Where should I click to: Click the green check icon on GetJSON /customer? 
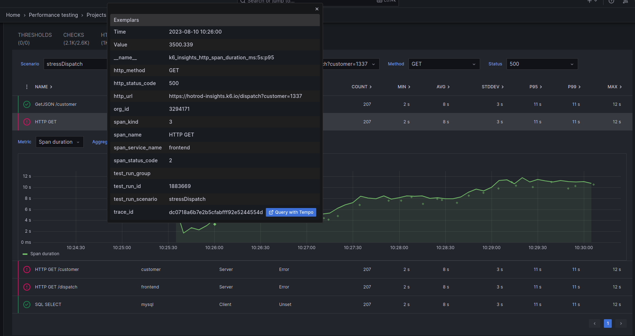(26, 104)
